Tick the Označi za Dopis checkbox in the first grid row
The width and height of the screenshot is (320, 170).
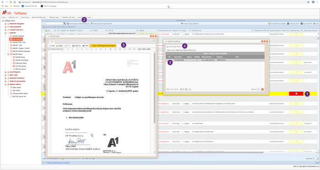pyautogui.click(x=296, y=34)
